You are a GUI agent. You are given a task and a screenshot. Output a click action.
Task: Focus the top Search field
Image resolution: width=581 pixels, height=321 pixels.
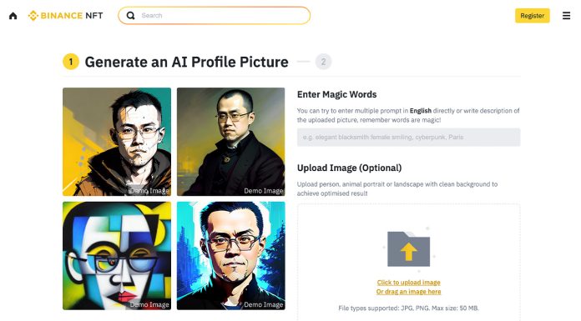point(215,16)
